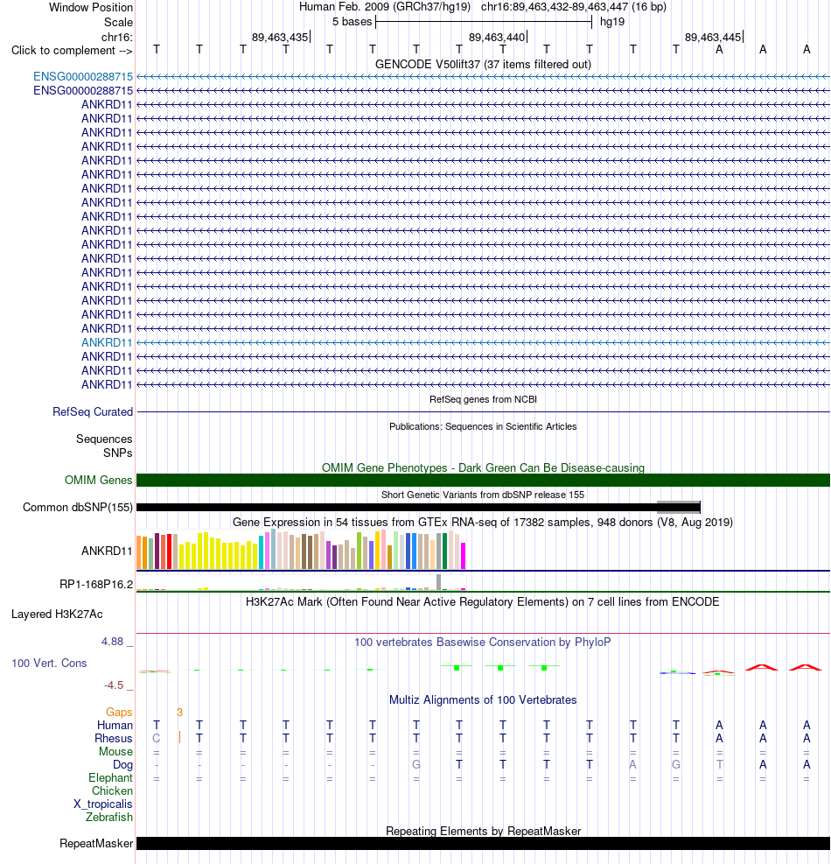Click the Sequences subtrack label

104,439
